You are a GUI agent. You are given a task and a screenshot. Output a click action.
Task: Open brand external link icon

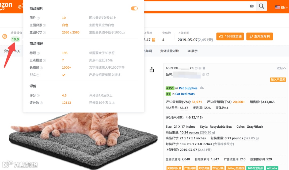[x=208, y=74]
